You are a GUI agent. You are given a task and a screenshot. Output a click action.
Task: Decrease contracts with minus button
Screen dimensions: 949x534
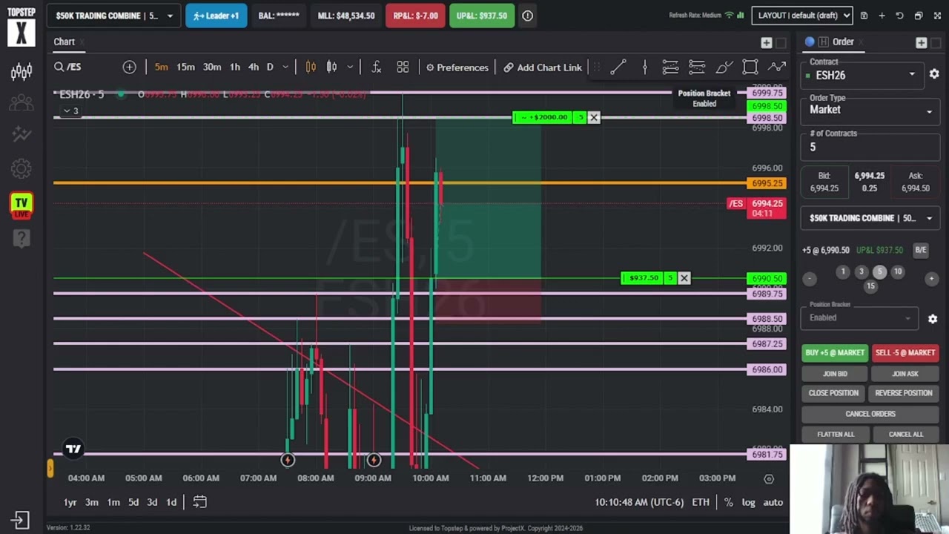pyautogui.click(x=810, y=279)
